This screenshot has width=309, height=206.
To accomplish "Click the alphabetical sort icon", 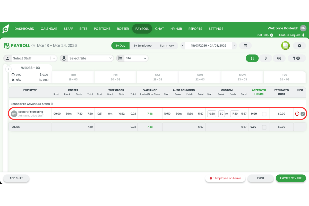I will (252, 58).
